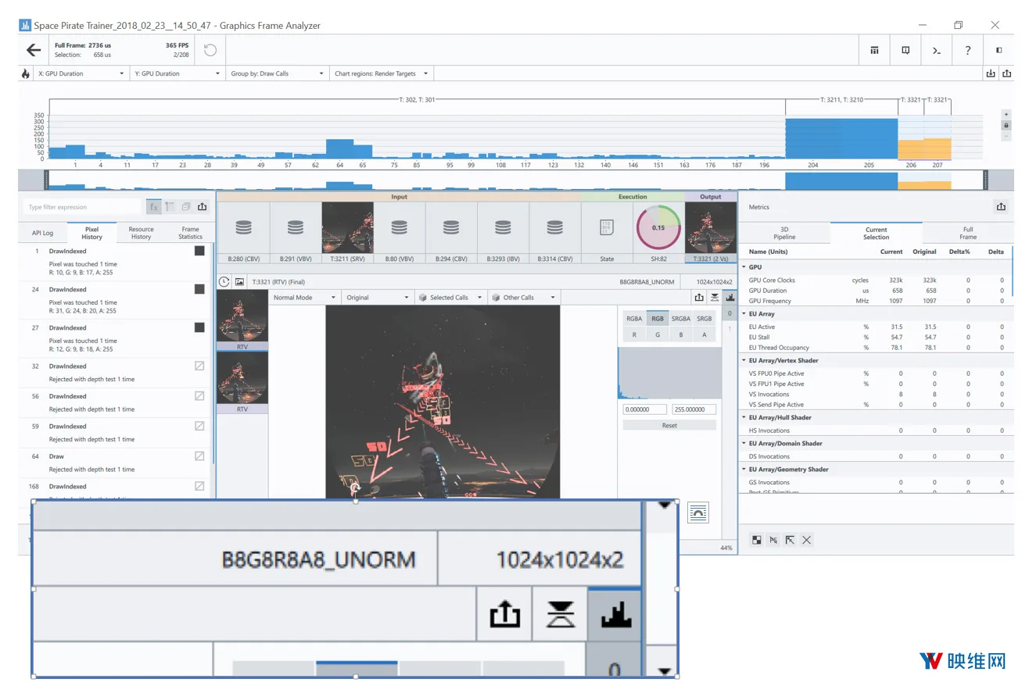Screen dimensions: 1029x693
Task: Click the export icon above the bar chart
Action: click(1006, 73)
